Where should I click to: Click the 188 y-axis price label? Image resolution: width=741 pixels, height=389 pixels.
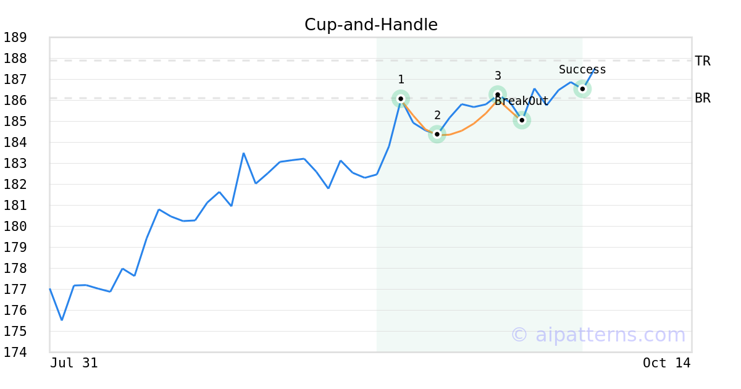pyautogui.click(x=15, y=59)
